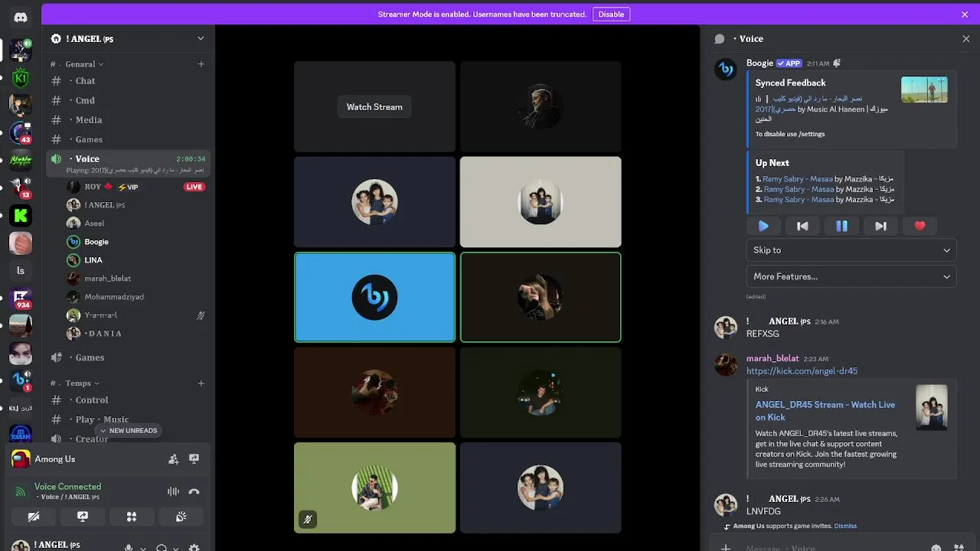Open user settings gear
980x551 pixels.
pos(194,548)
